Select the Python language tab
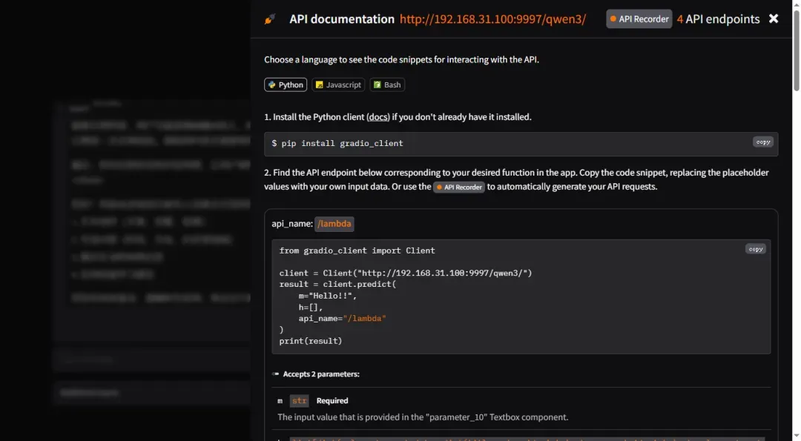 tap(286, 85)
